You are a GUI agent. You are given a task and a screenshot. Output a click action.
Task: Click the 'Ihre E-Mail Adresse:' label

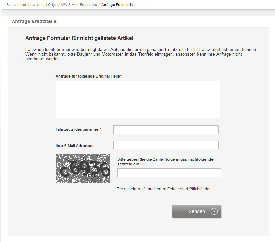pos(74,146)
